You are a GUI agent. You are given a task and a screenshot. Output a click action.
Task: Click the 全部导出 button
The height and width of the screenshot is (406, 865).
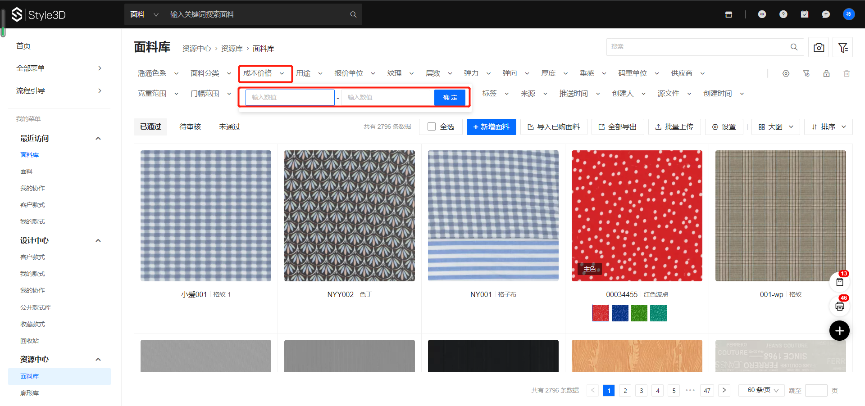pyautogui.click(x=618, y=127)
